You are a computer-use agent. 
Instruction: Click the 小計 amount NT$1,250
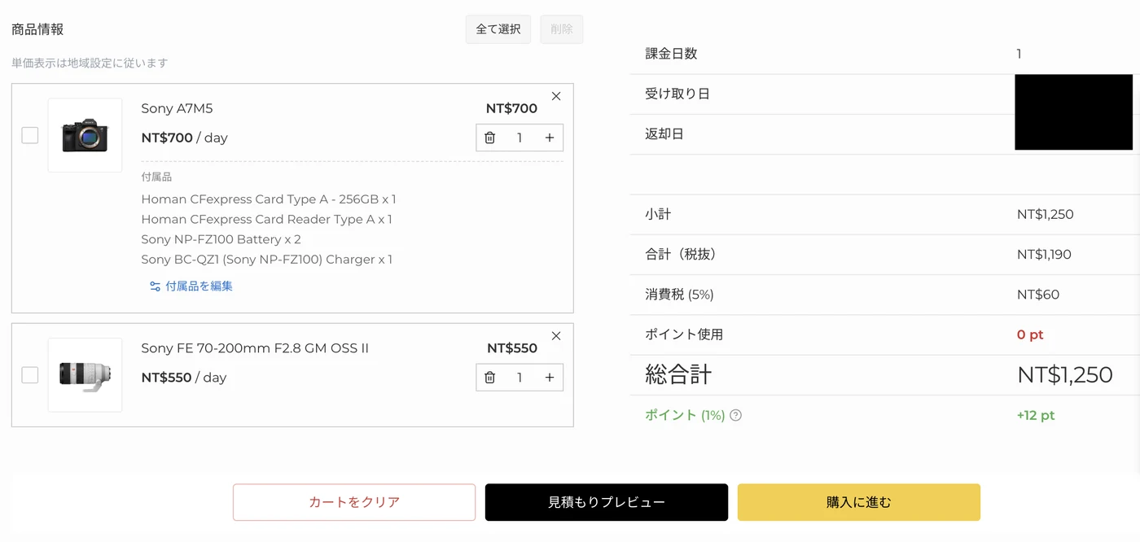1046,215
